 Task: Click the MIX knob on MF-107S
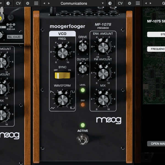coord(103,100)
